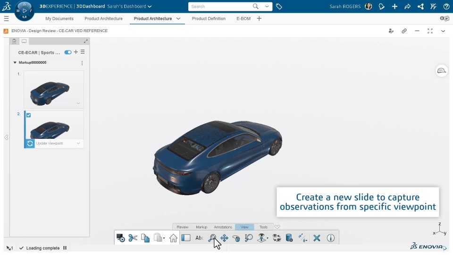
Task: Click the eye-on-plane view mode icon
Action: (x=261, y=238)
